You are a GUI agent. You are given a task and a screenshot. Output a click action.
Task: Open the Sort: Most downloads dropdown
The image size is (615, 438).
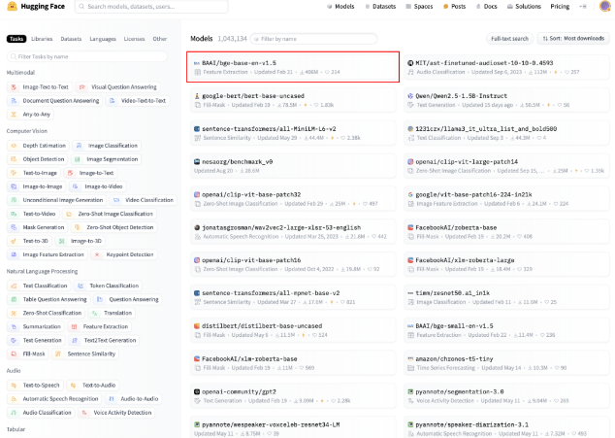(574, 39)
